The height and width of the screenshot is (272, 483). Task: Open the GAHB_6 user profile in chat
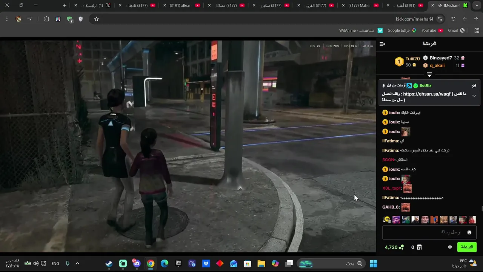391,207
